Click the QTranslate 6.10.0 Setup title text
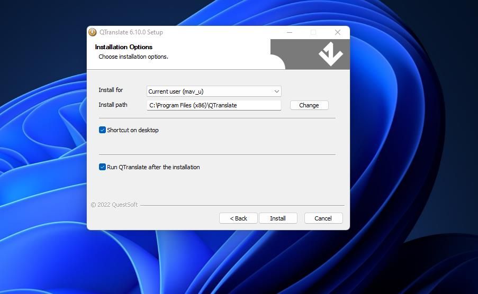This screenshot has width=478, height=294. [131, 32]
